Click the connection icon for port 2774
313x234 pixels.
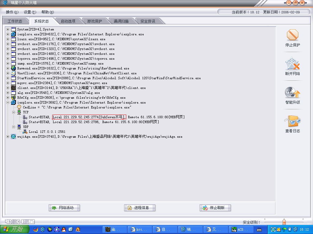[x=25, y=117]
